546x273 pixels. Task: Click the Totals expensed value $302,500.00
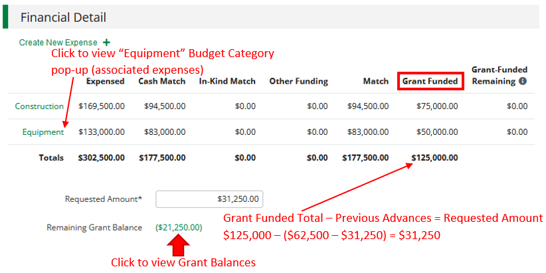(x=101, y=158)
